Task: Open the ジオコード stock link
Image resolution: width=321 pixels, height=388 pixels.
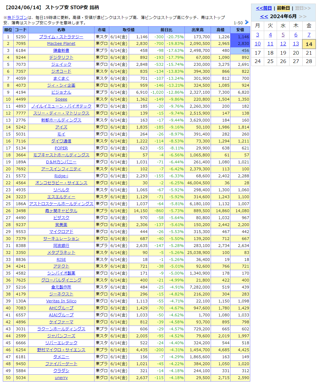Action: pos(61,72)
